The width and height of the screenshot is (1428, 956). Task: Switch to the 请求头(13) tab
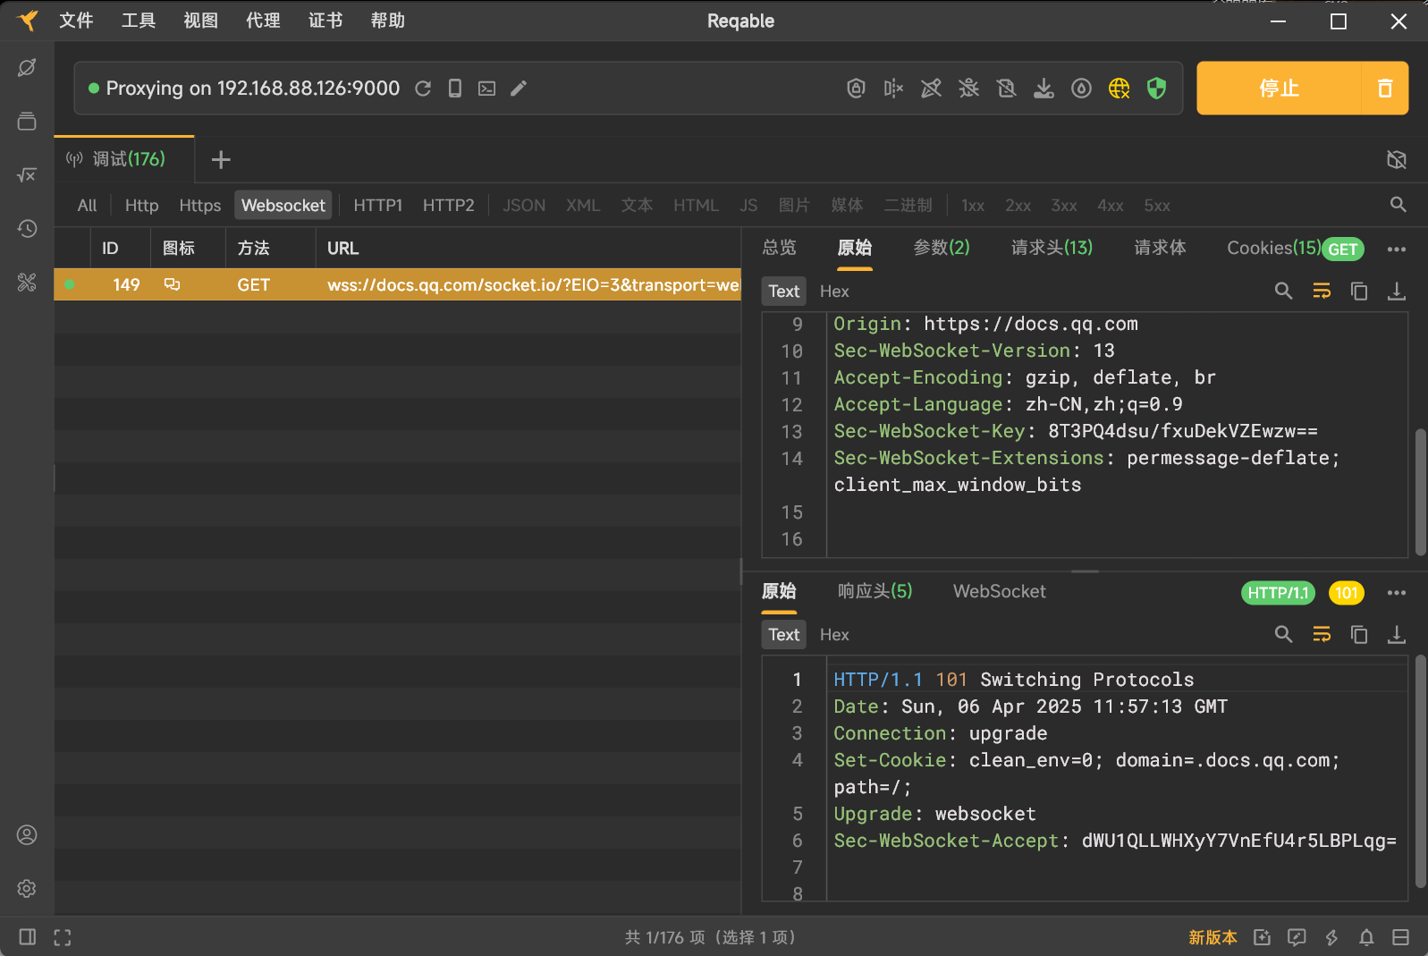tap(1052, 248)
